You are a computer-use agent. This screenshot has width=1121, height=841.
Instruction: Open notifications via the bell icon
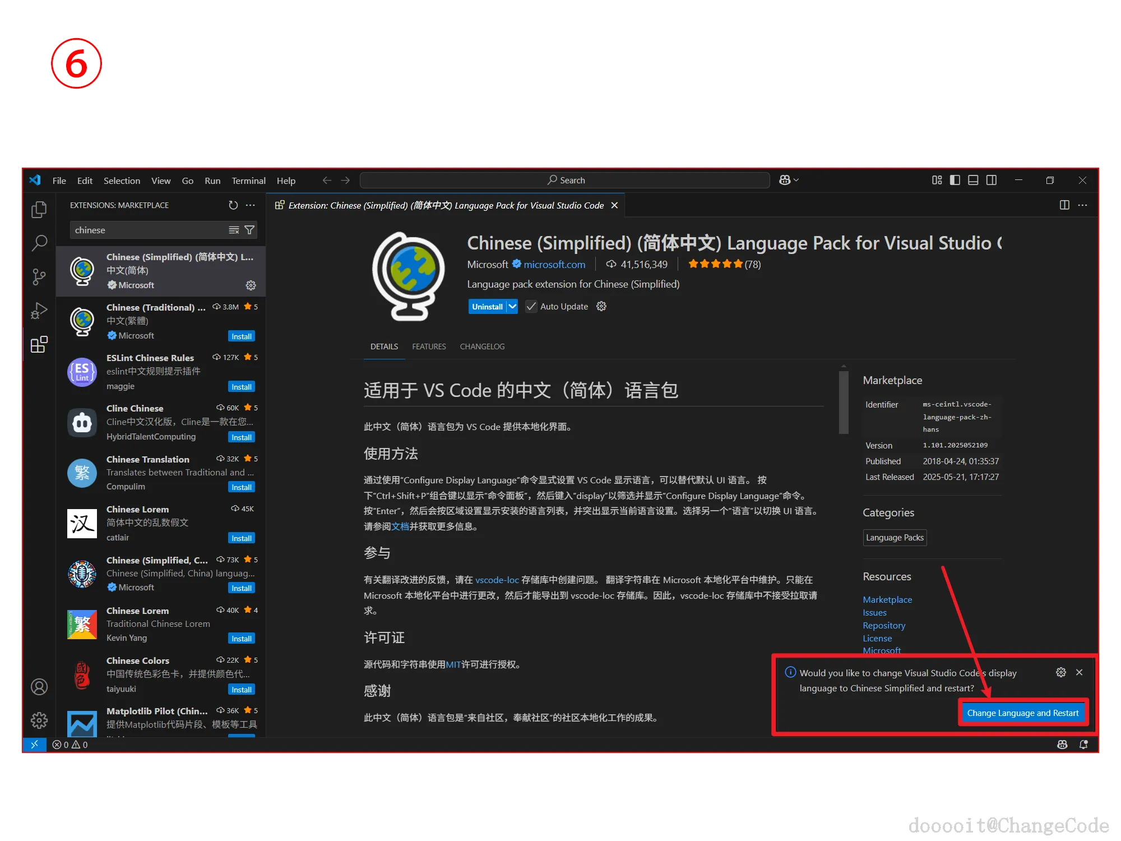(x=1083, y=745)
